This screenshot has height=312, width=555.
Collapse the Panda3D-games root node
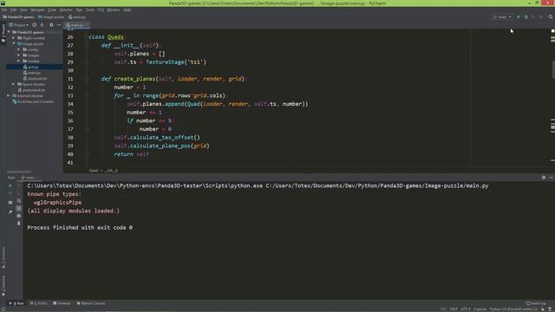click(9, 32)
